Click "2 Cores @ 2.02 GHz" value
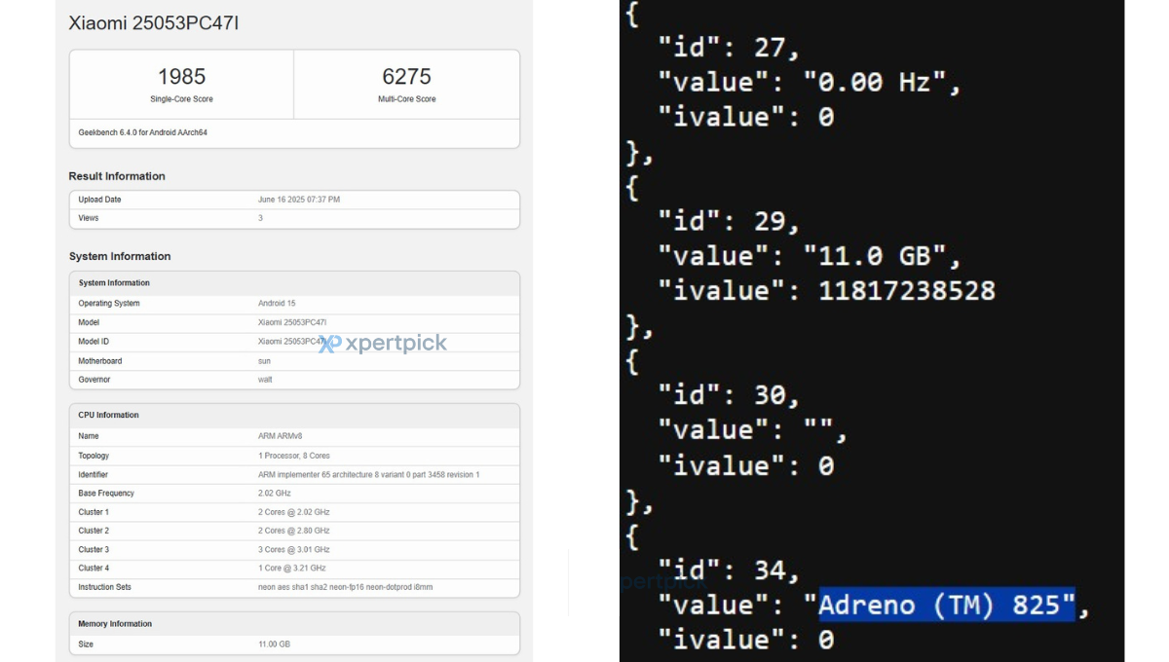The height and width of the screenshot is (662, 1169). coord(294,512)
